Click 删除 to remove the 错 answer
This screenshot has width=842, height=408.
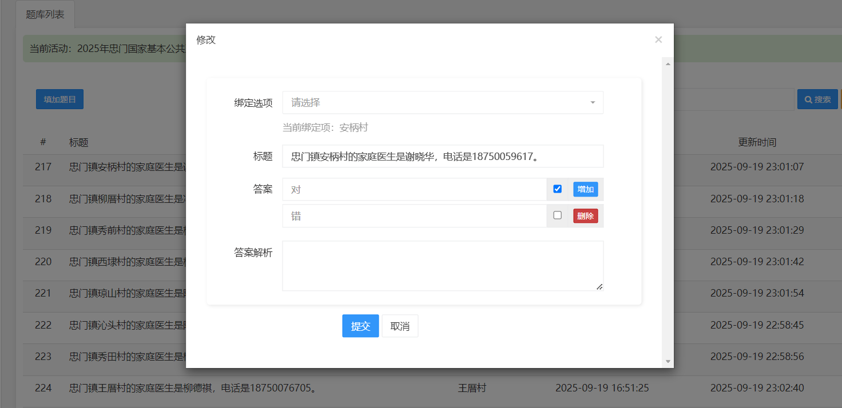click(585, 215)
